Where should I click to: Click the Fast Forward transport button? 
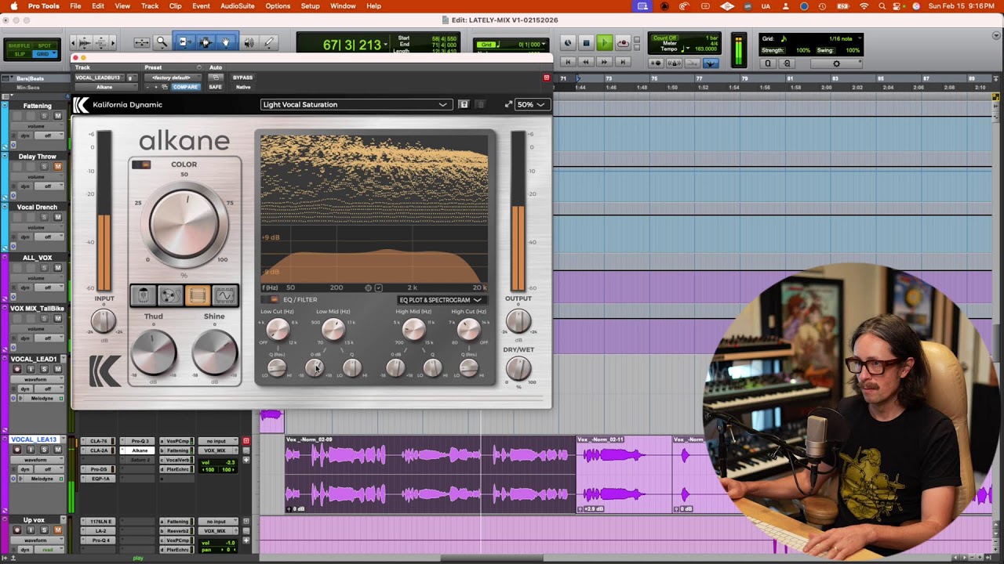coord(604,62)
